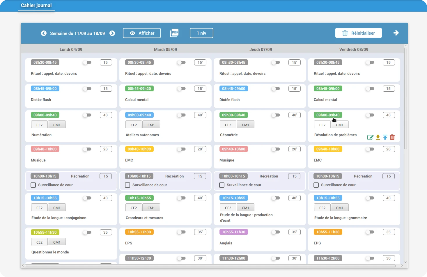427x277 pixels.
Task: Select CE2 tab in Mardi Grandeurs et mesures
Action: point(134,208)
